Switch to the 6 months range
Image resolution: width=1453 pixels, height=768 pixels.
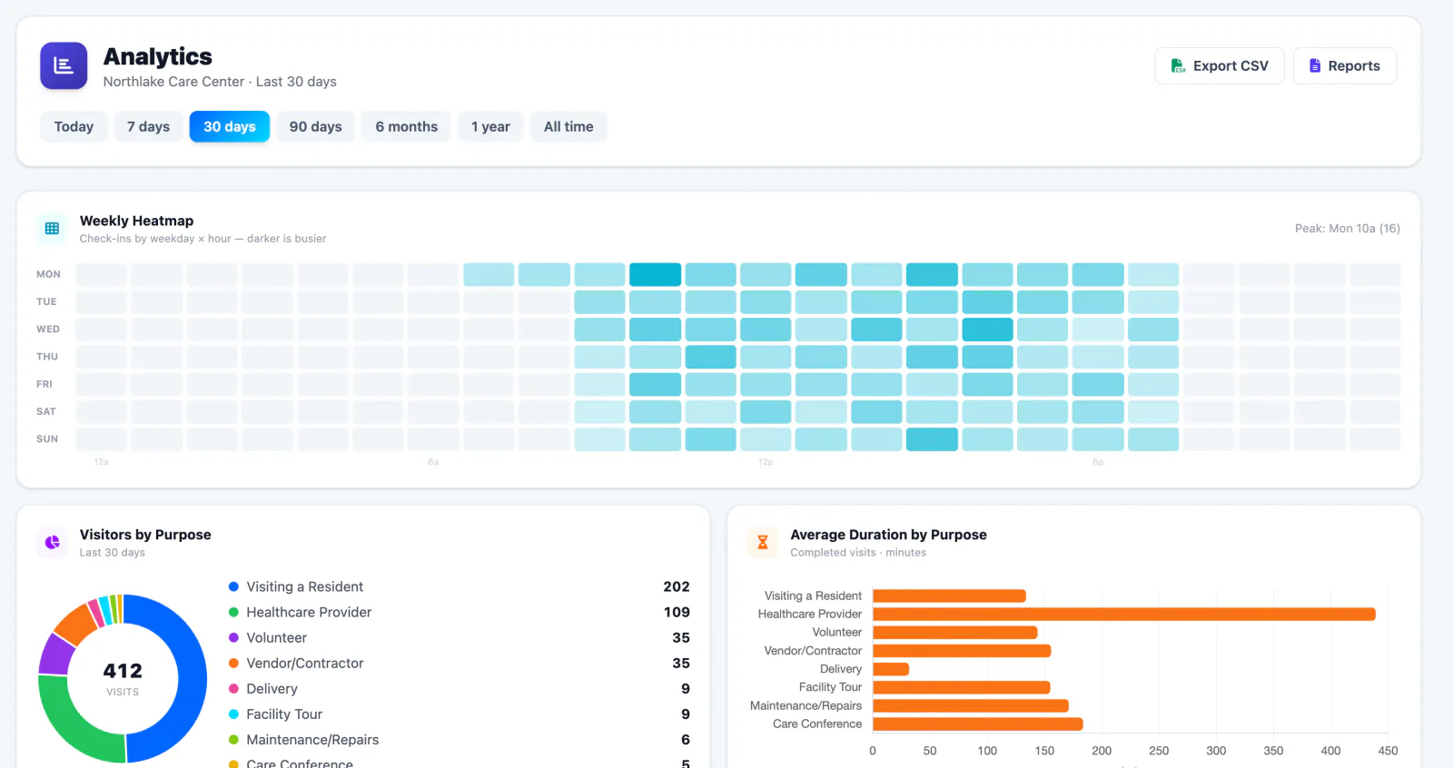click(x=406, y=127)
